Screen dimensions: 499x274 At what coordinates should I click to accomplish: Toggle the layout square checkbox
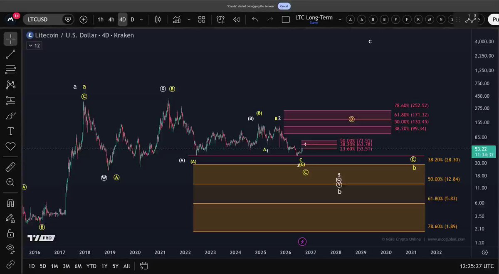(x=286, y=20)
